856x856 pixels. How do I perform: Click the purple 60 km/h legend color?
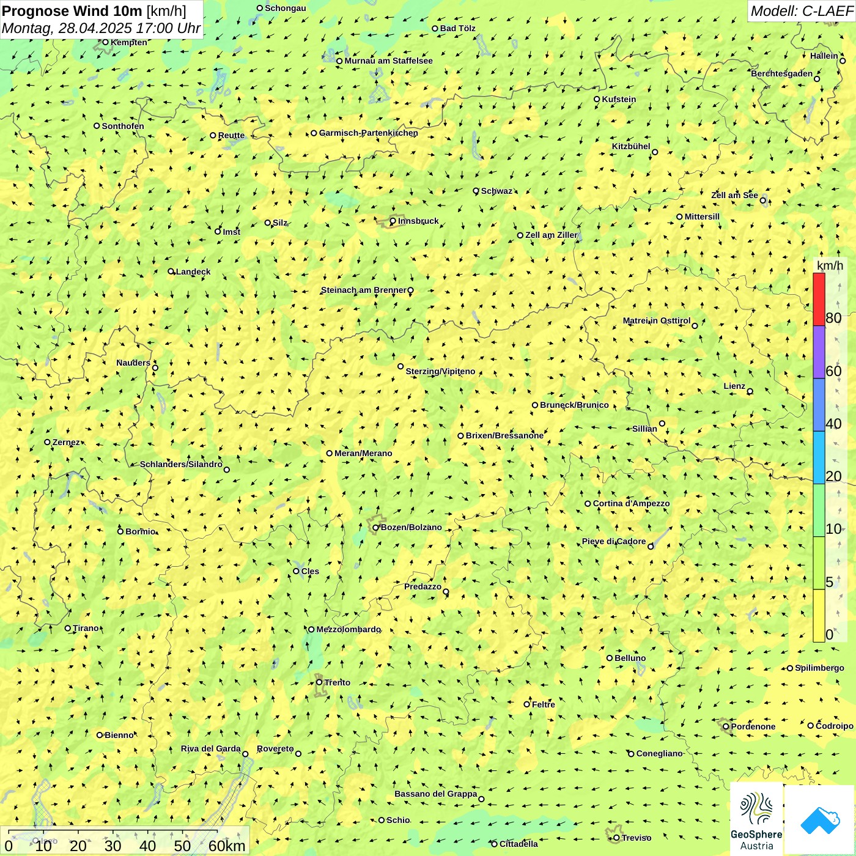tap(819, 352)
